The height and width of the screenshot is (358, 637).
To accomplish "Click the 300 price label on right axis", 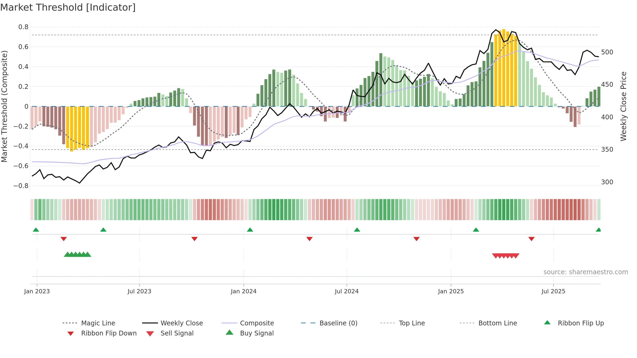I will [607, 182].
